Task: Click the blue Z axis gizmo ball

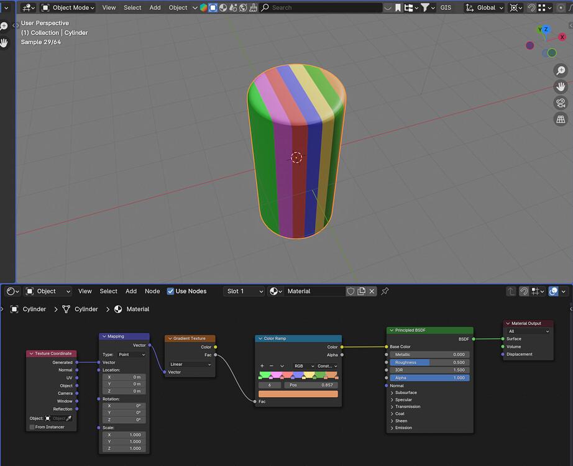Action: click(x=546, y=29)
